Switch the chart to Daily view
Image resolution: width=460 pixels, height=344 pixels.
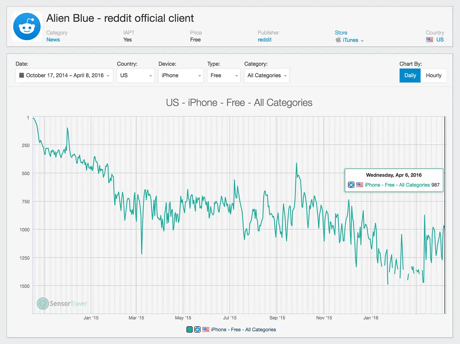[410, 75]
